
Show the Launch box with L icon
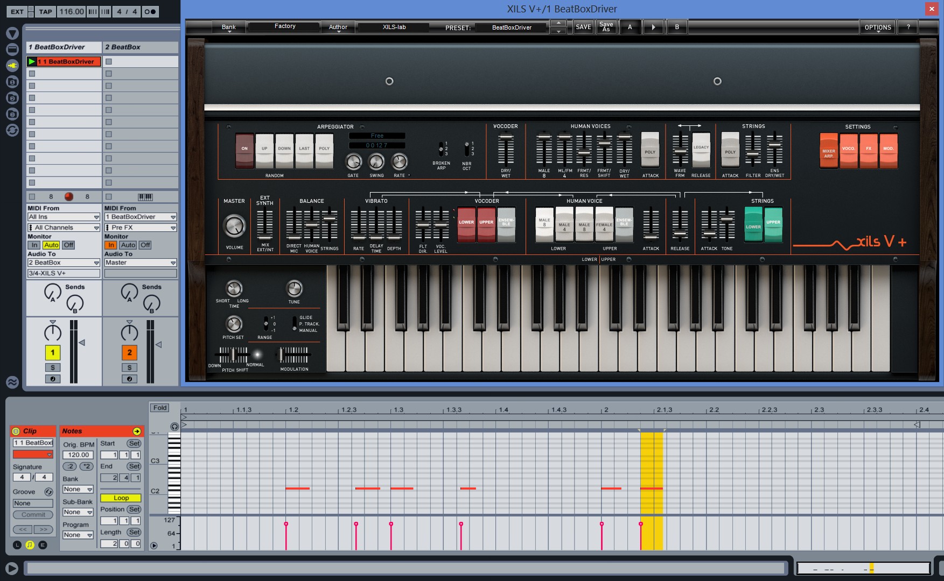pos(17,545)
